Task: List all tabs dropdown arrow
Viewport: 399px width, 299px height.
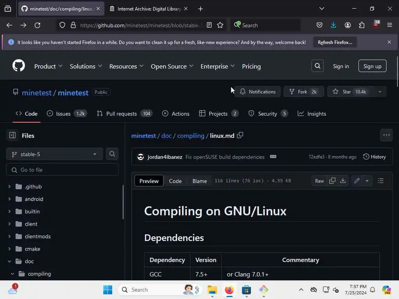Action: point(321,9)
